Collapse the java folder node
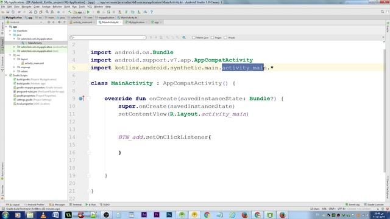The height and width of the screenshot is (219, 390). coord(10,35)
